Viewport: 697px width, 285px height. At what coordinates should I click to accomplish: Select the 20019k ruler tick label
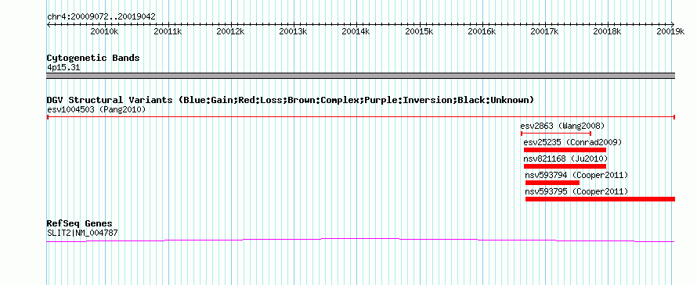point(670,31)
